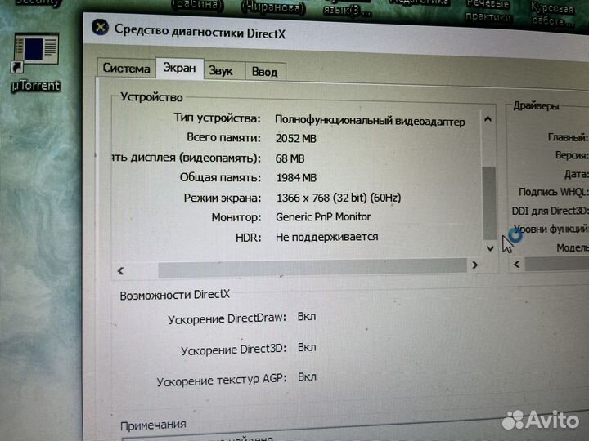Click the DDI для Direct3D label
This screenshot has width=589, height=441.
pos(550,212)
